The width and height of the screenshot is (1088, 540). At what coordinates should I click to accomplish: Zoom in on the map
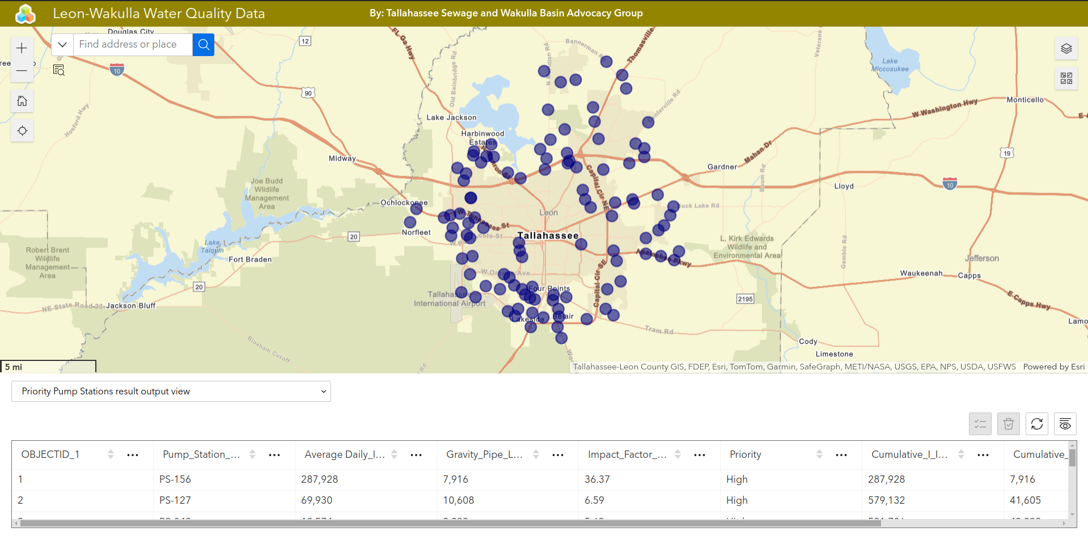point(22,48)
